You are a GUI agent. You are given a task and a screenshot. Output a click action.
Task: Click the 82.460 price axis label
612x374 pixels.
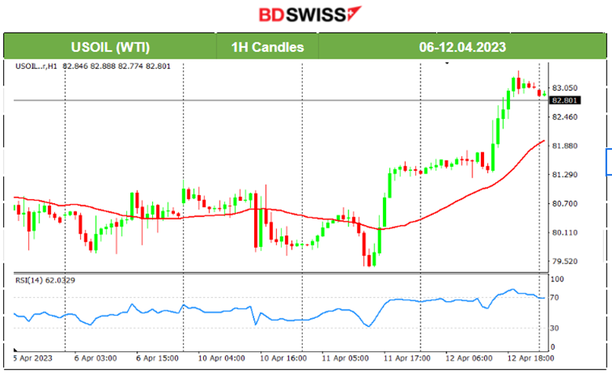click(x=565, y=117)
